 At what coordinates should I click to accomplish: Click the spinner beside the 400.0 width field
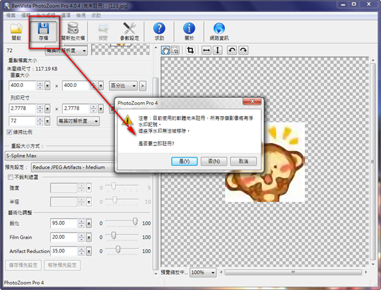(x=40, y=86)
